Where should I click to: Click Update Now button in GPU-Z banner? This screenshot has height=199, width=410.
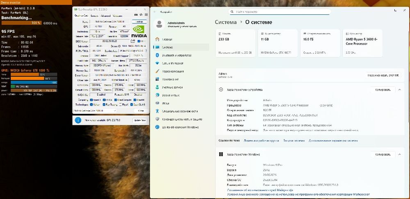coord(140,120)
